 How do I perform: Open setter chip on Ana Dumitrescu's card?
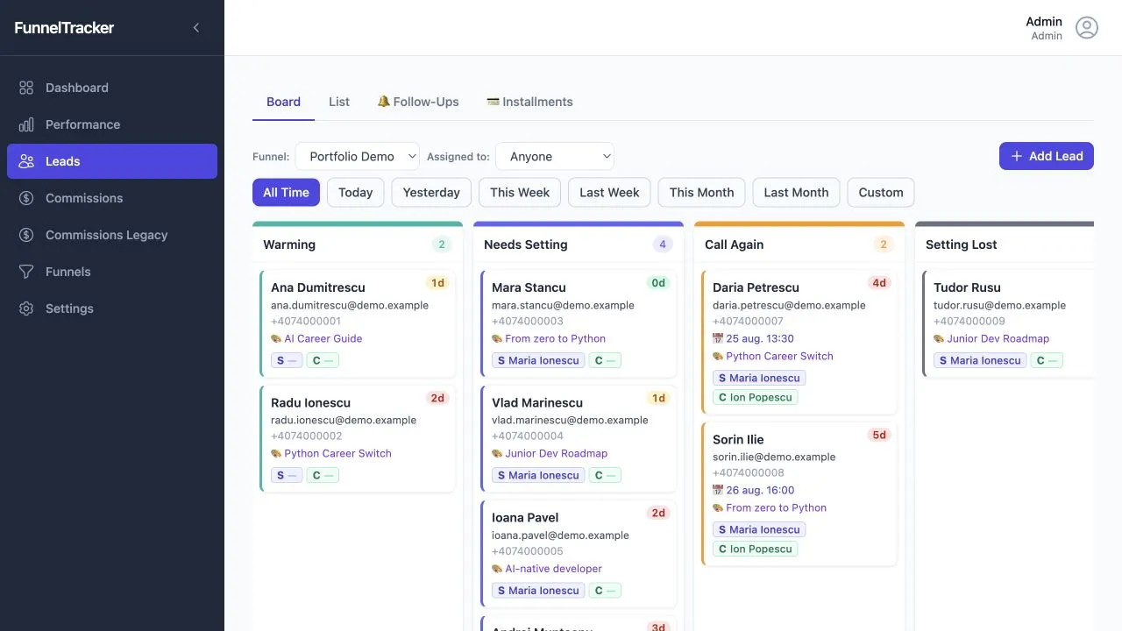click(287, 360)
